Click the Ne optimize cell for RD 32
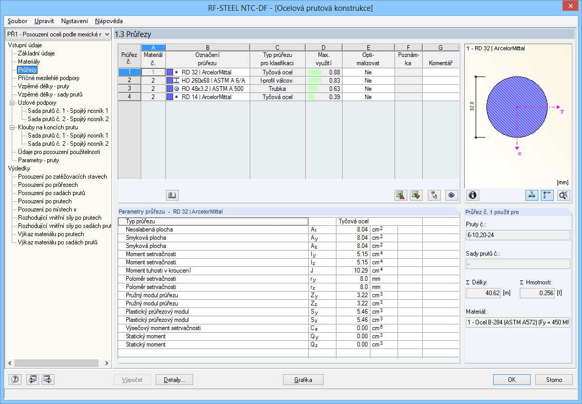Image resolution: width=582 pixels, height=404 pixels. [368, 72]
